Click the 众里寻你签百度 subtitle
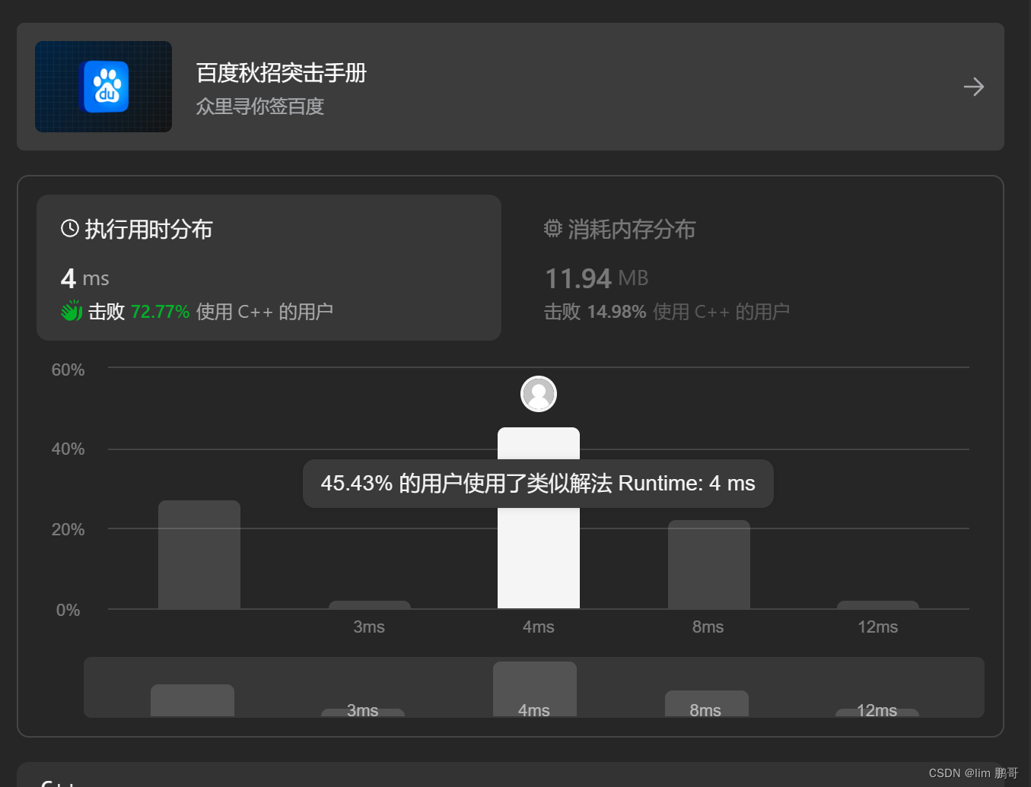The height and width of the screenshot is (787, 1031). (x=260, y=106)
